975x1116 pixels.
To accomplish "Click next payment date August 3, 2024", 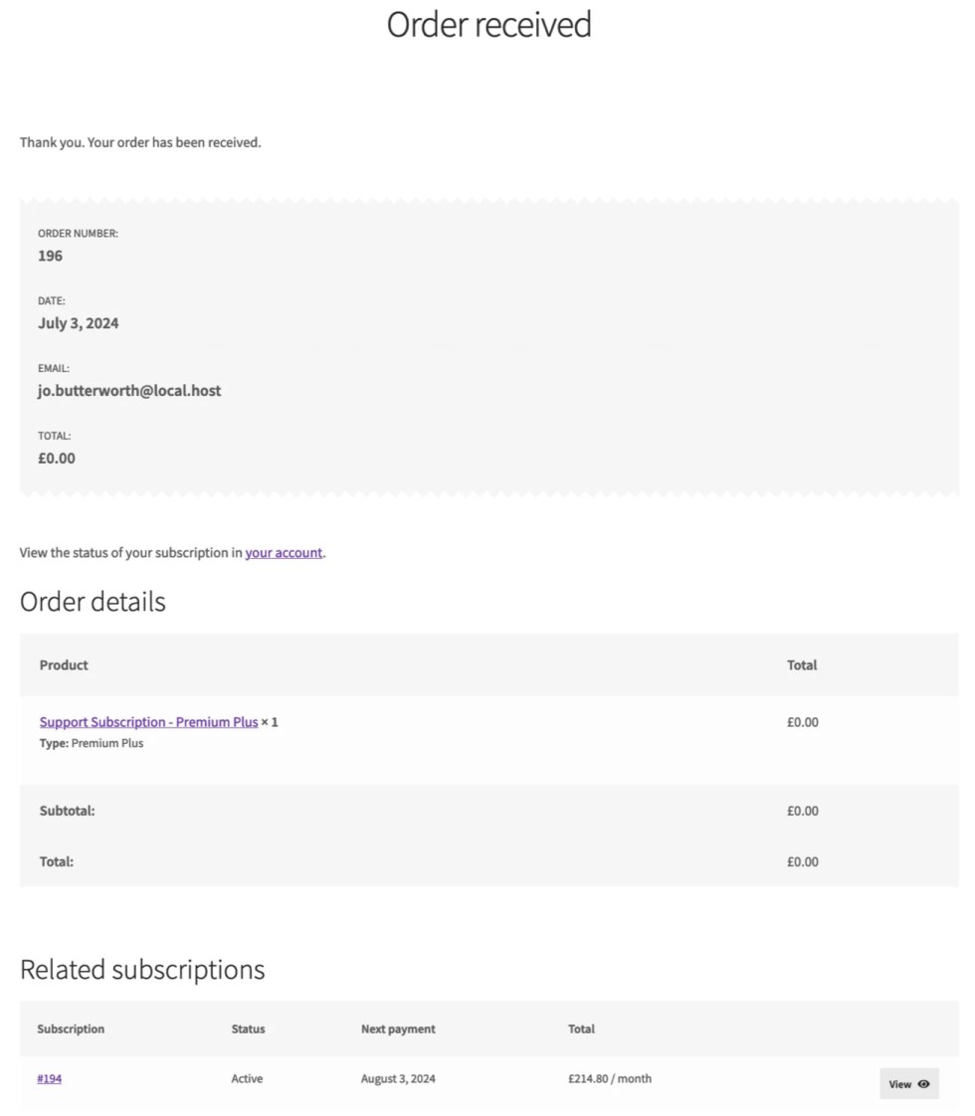I will [x=398, y=1078].
